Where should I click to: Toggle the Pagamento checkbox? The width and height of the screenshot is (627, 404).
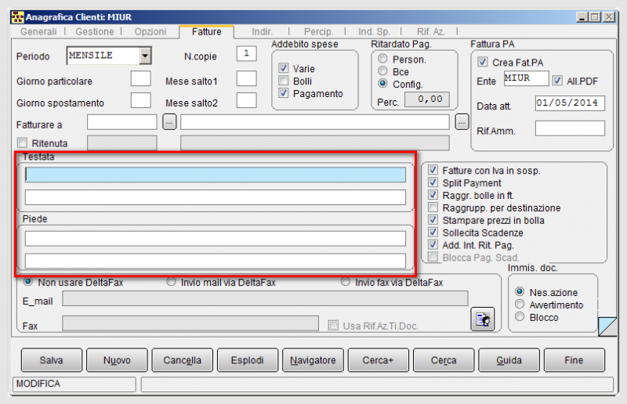(x=284, y=93)
